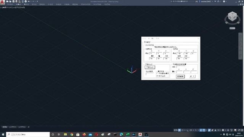Open the 表示 menu
The height and width of the screenshot is (137, 244).
click(x=26, y=4)
